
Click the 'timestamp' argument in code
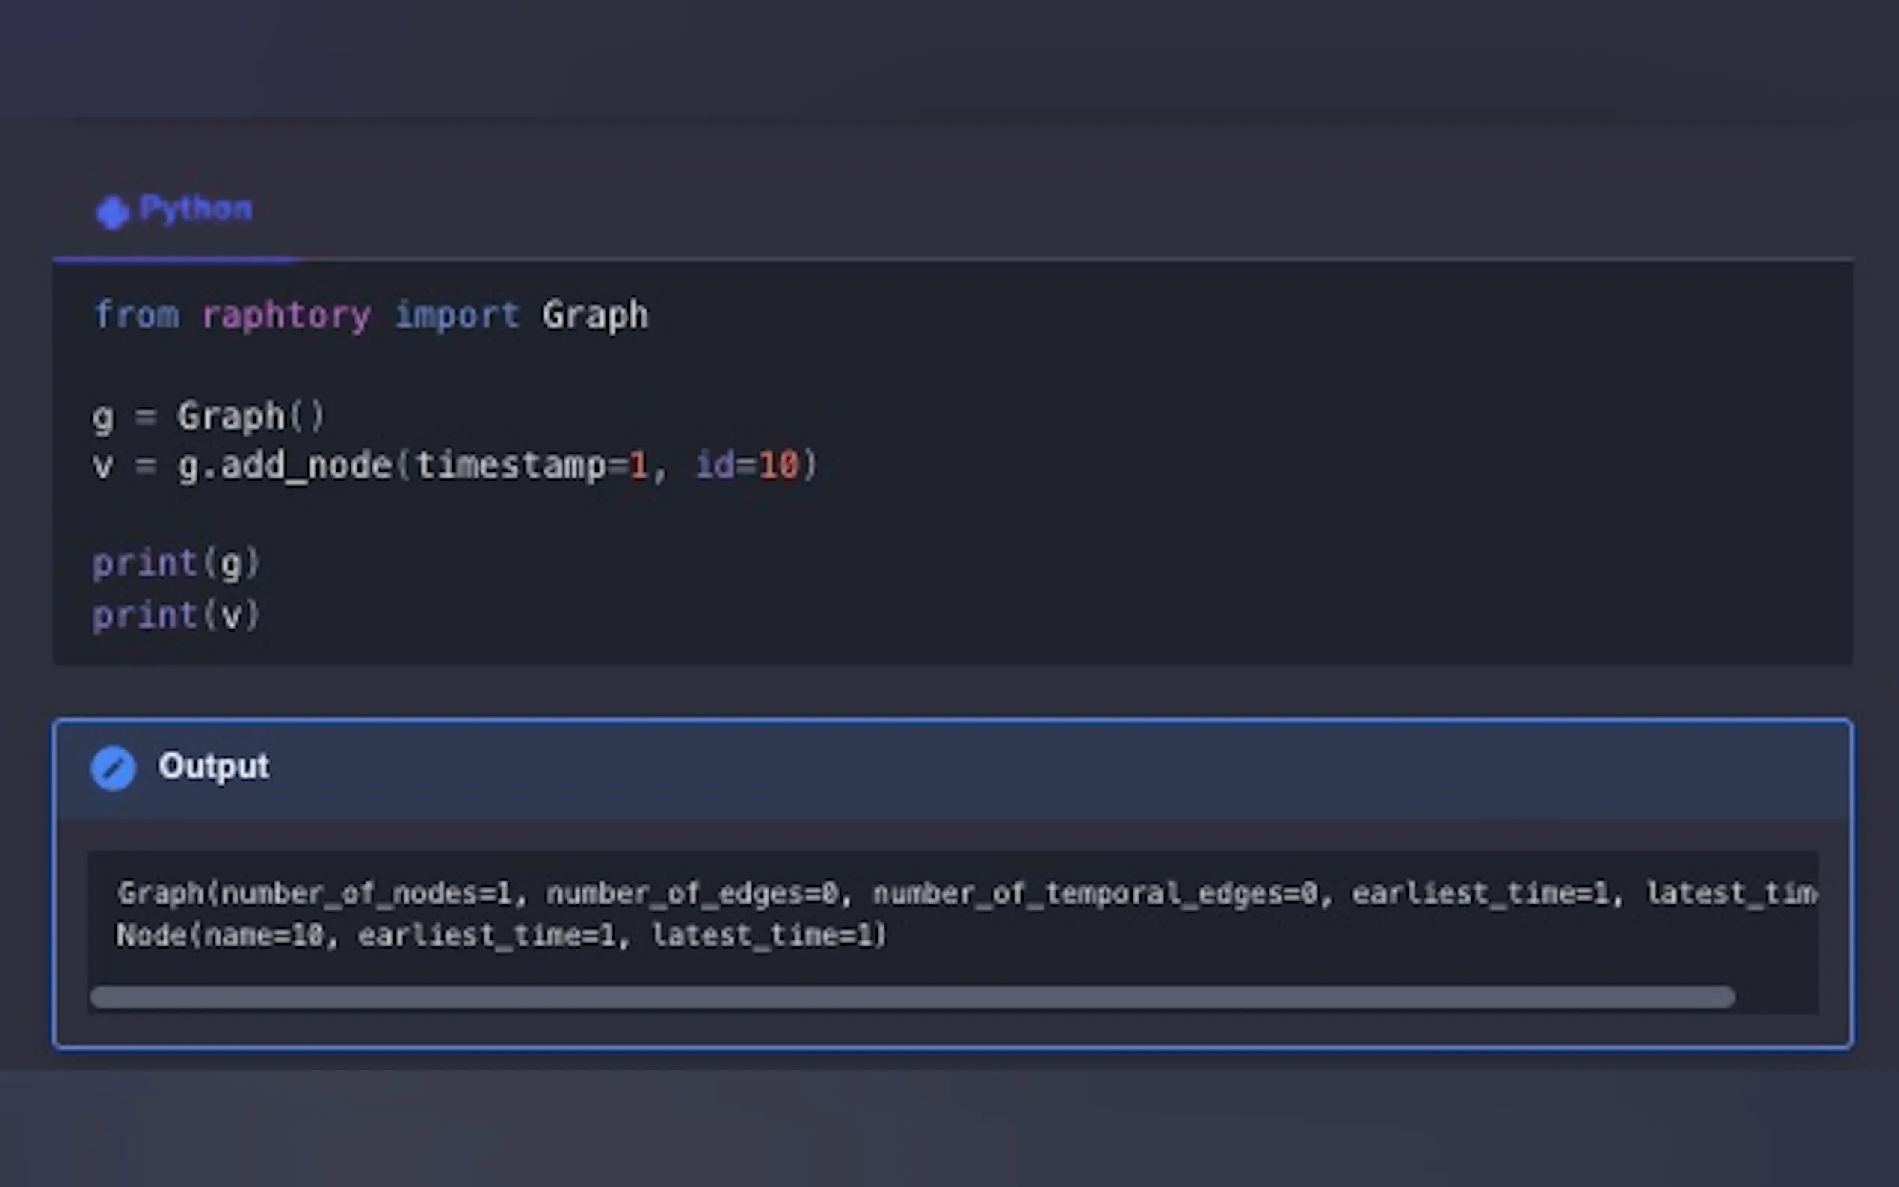[511, 466]
